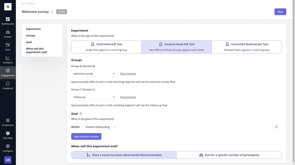Select Controlled Multivariate Test option
Image resolution: width=295 pixels, height=165 pixels.
pyautogui.click(x=246, y=47)
